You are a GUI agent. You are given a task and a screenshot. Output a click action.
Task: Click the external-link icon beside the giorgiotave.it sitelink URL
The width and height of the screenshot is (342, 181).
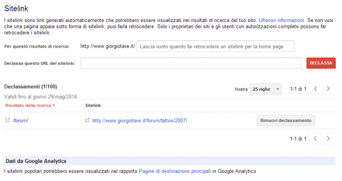(87, 120)
